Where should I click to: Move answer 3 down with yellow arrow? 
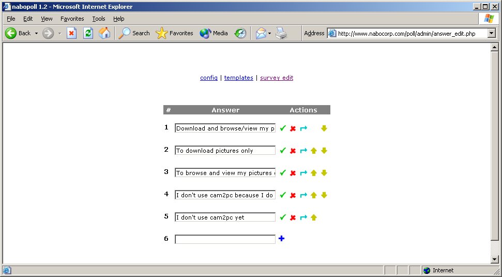pyautogui.click(x=324, y=173)
